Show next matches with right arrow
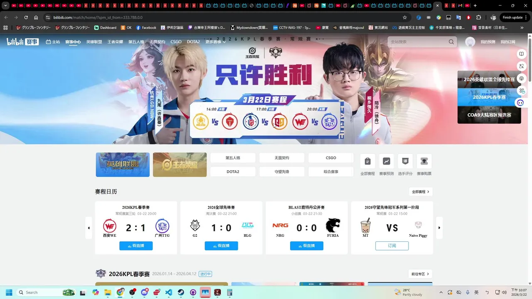This screenshot has height=299, width=532. 439,228
